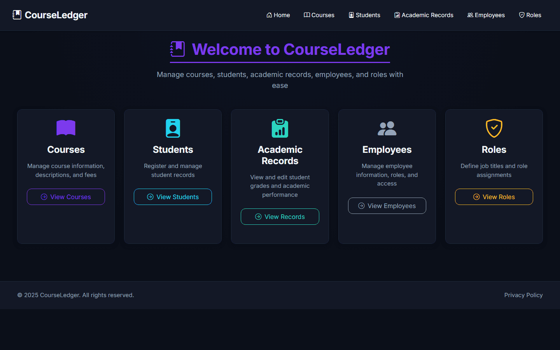Go to Home in navigation bar
The image size is (560, 350).
[x=278, y=15]
